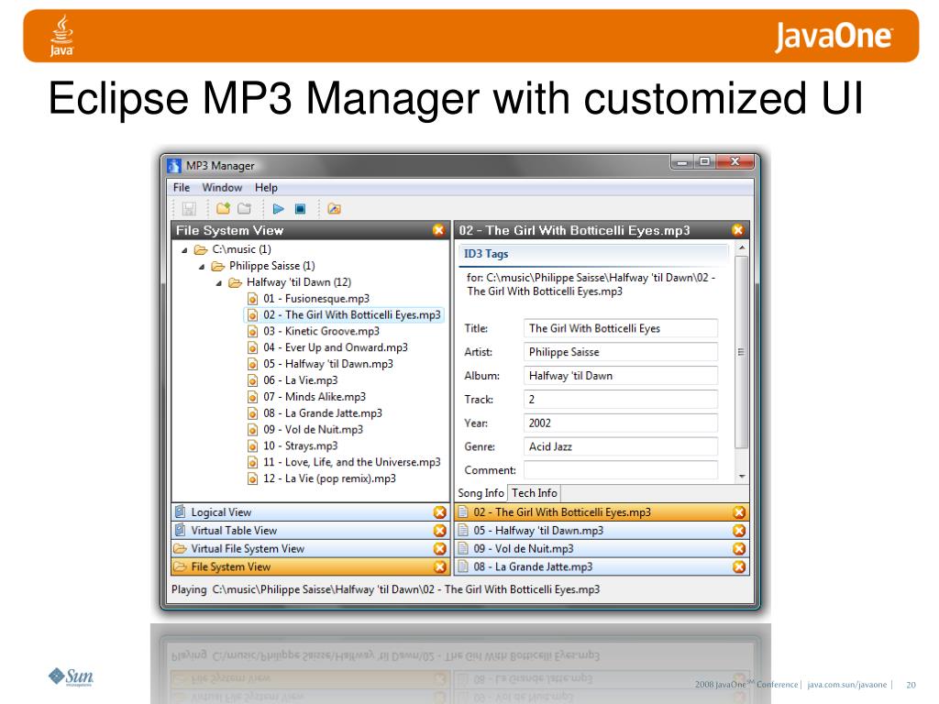Viewport: 939px width, 704px height.
Task: Select 12 - La Vie (pop remix).mp3
Action: (x=329, y=478)
